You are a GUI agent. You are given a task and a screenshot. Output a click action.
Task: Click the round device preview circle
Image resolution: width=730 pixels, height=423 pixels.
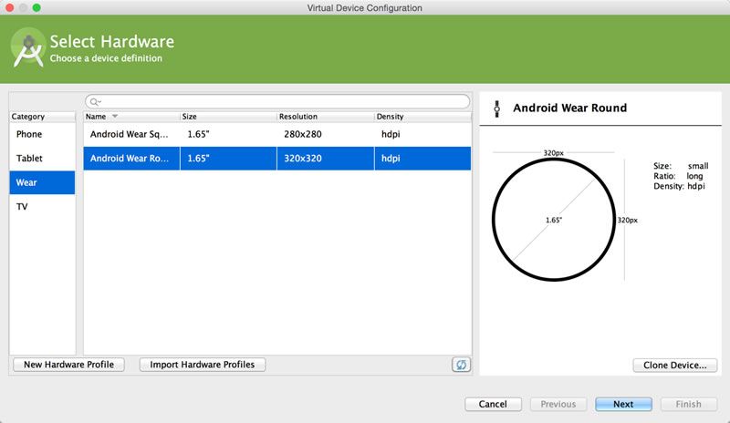pyautogui.click(x=554, y=220)
